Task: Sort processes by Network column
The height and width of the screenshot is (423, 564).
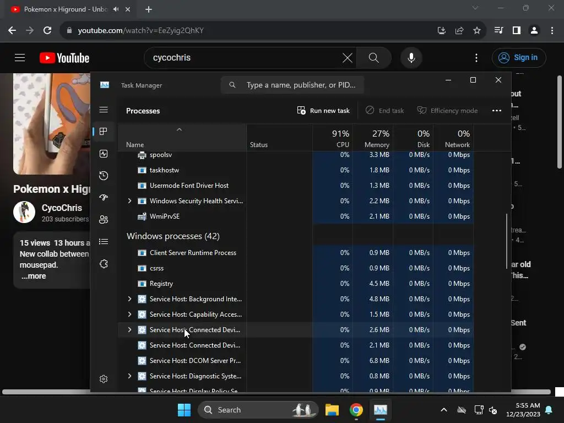Action: [453, 138]
